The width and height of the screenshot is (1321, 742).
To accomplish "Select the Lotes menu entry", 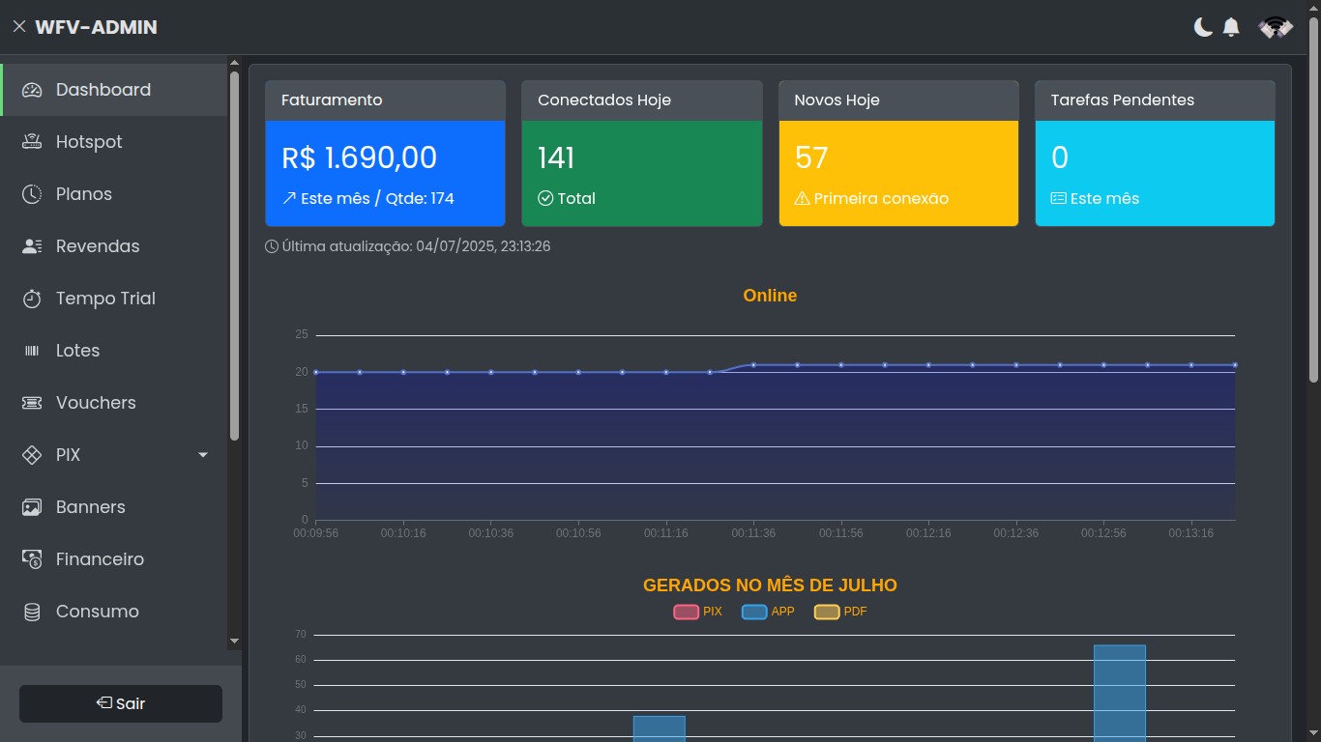I will (x=78, y=350).
